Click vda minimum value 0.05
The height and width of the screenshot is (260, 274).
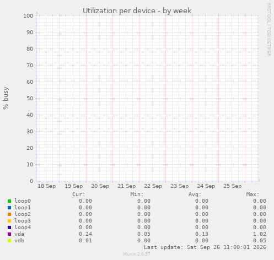click(x=144, y=234)
